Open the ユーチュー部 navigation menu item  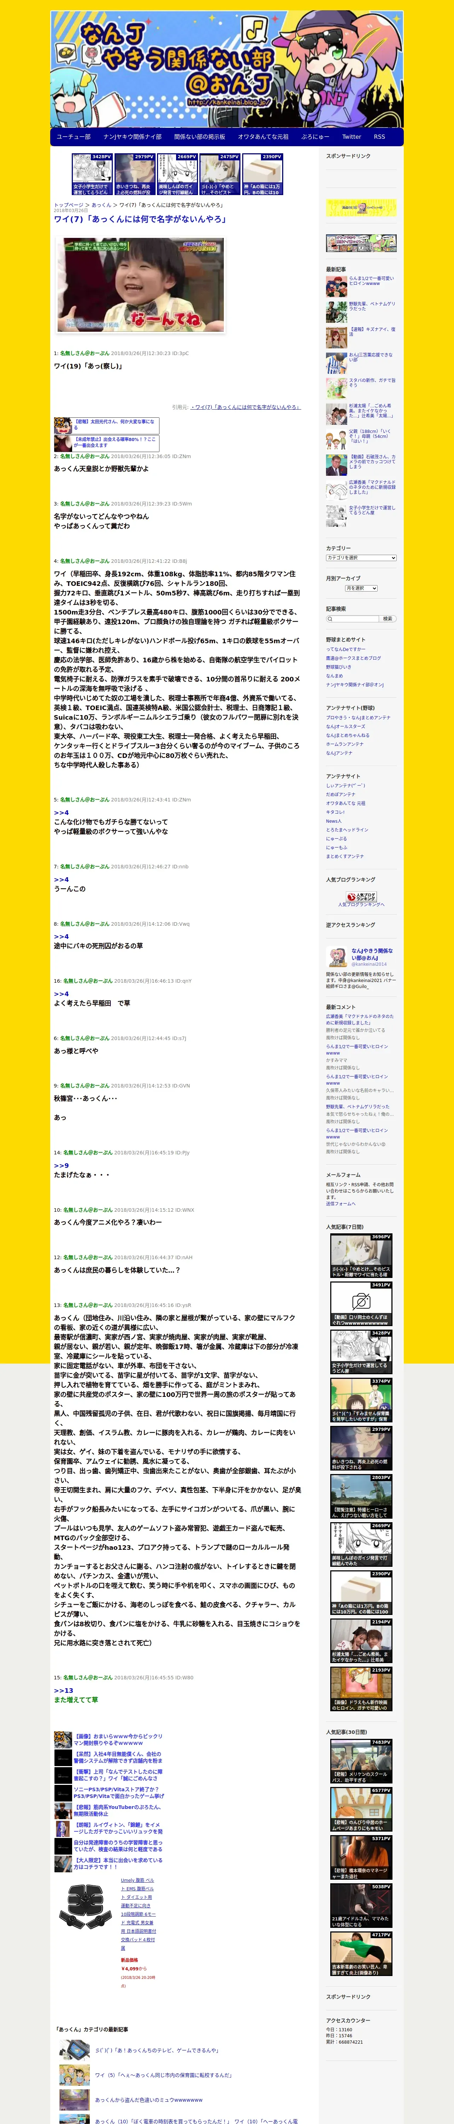(73, 137)
